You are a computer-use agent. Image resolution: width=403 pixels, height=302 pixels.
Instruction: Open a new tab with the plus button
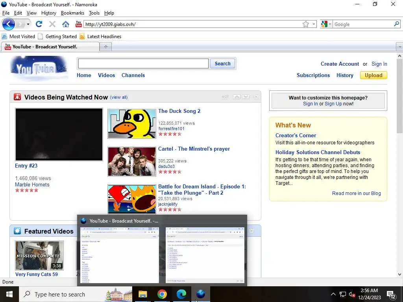(105, 47)
